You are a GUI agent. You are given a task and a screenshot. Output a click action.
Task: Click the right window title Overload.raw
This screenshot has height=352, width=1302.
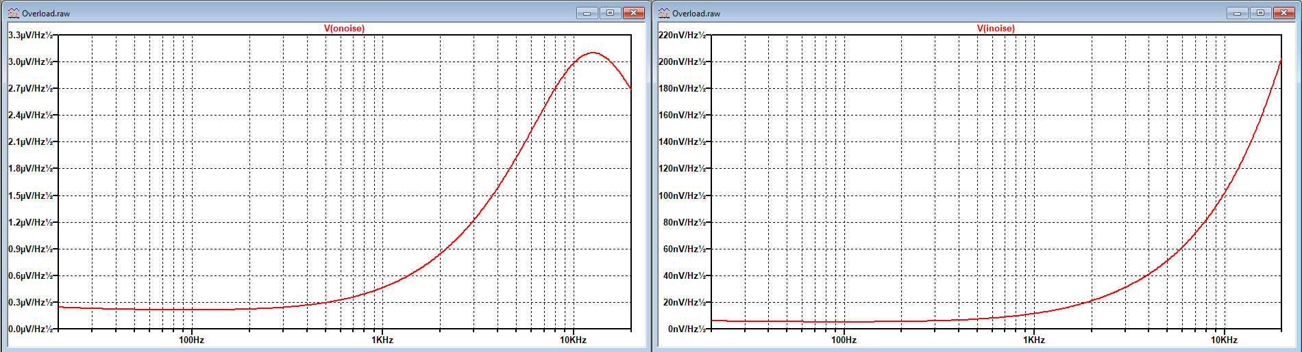[696, 14]
